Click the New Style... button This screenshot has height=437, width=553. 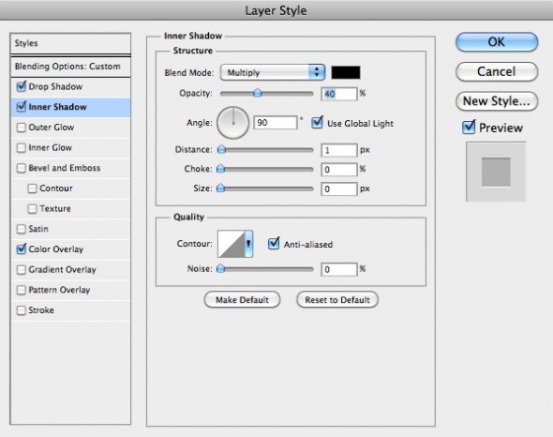coord(497,101)
